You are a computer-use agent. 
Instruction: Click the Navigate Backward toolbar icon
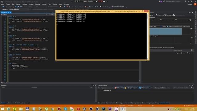pos(3,7)
